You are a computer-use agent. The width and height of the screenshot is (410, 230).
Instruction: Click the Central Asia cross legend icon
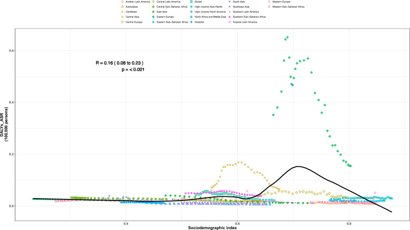[122, 17]
